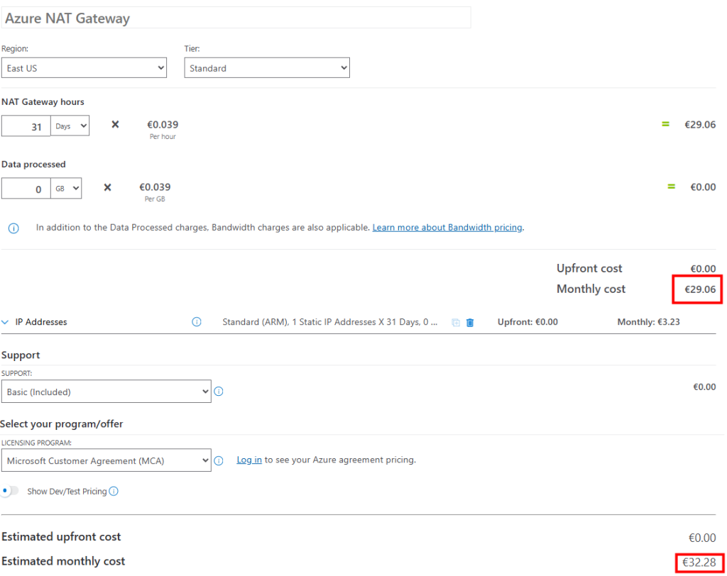Open the Region dropdown showing East US

tap(84, 67)
